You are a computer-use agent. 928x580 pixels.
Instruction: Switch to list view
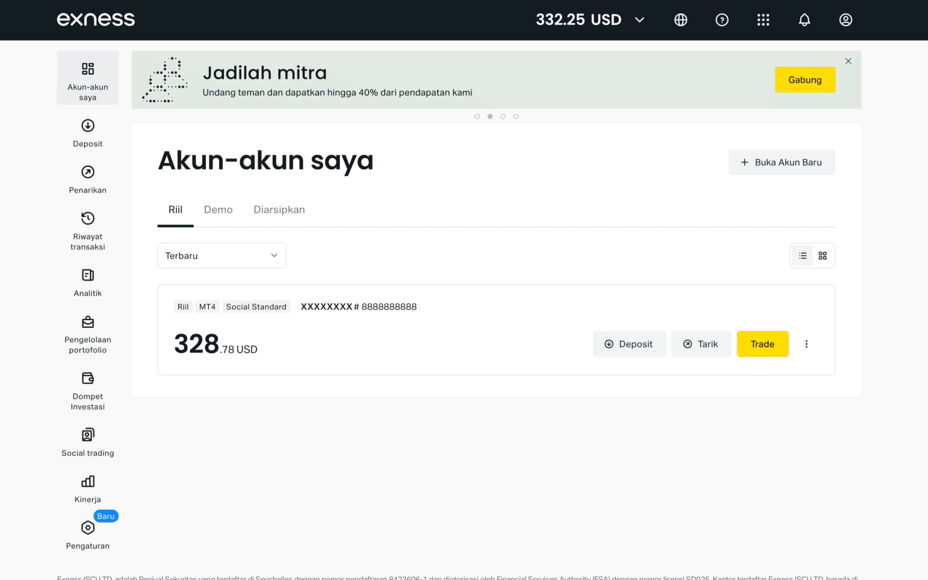(x=803, y=256)
